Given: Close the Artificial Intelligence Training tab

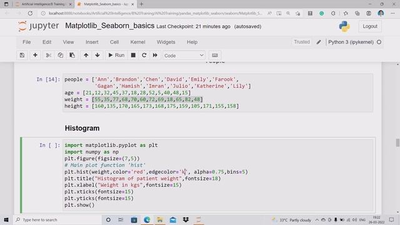Looking at the screenshot, I should pos(71,4).
